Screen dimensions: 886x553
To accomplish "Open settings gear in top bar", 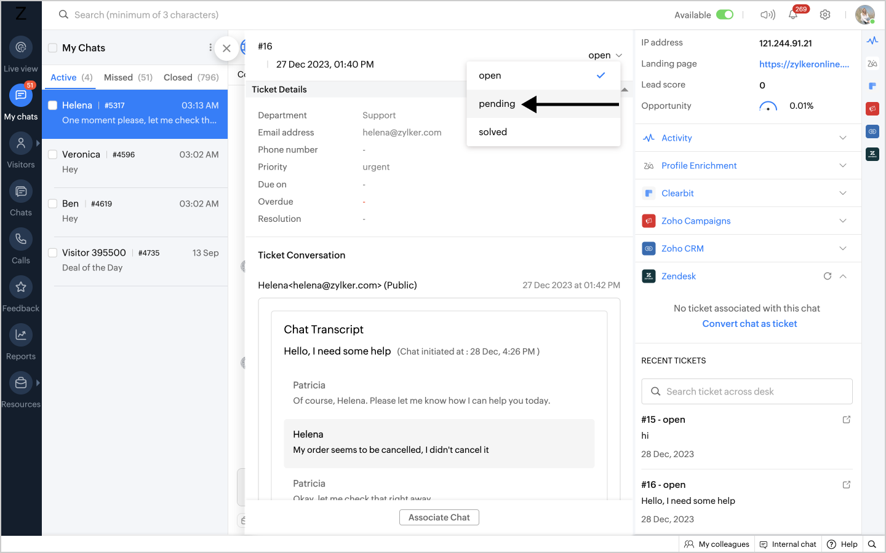I will point(825,15).
